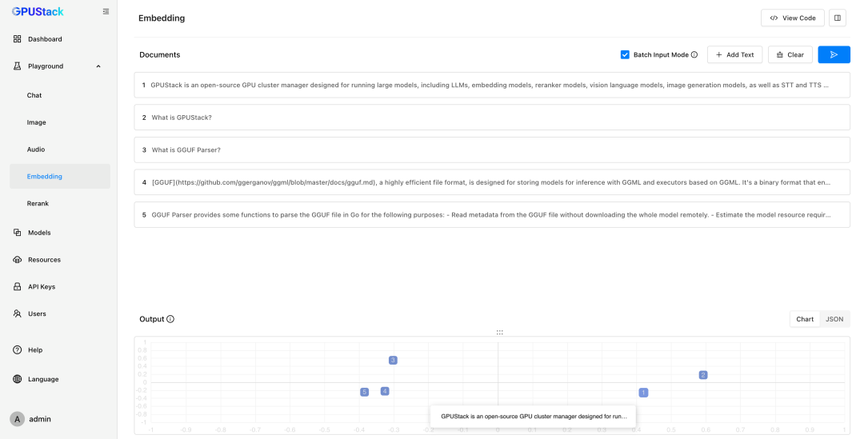Collapse the sidebar with the menu fold icon
This screenshot has height=439, width=864.
[x=106, y=12]
